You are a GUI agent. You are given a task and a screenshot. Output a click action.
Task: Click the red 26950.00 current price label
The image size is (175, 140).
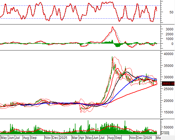(168, 84)
